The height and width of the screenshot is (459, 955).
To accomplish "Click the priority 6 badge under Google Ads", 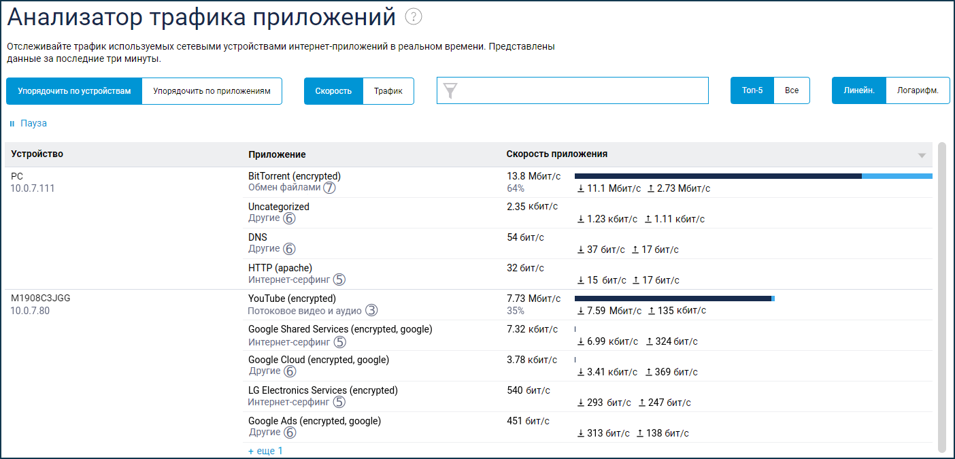I will pos(290,432).
